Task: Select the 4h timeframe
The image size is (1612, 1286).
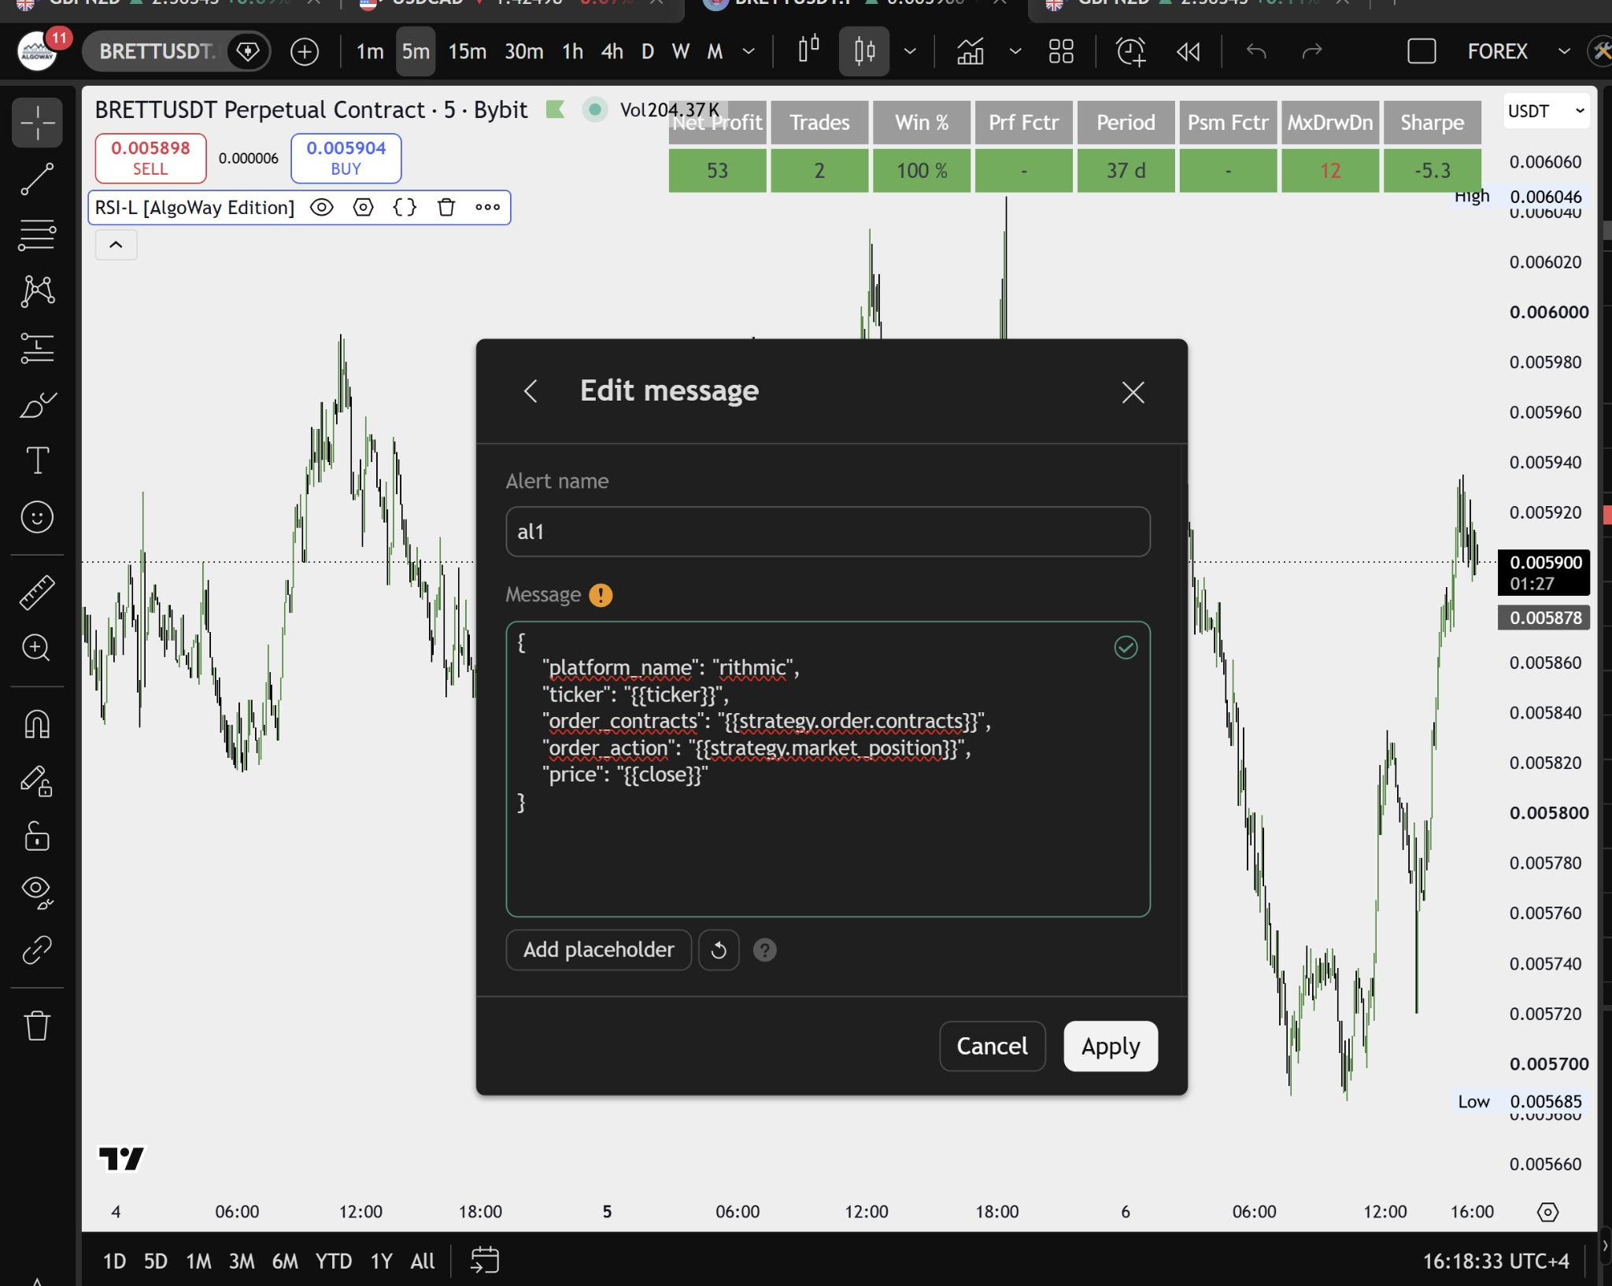Action: [612, 52]
